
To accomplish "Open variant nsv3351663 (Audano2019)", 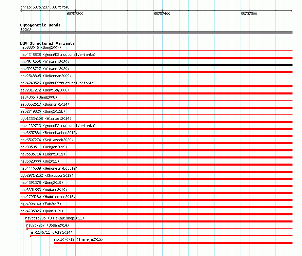I will [44, 190].
